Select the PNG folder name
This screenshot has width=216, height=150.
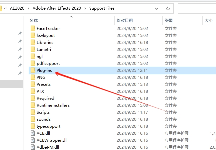pos(41,77)
